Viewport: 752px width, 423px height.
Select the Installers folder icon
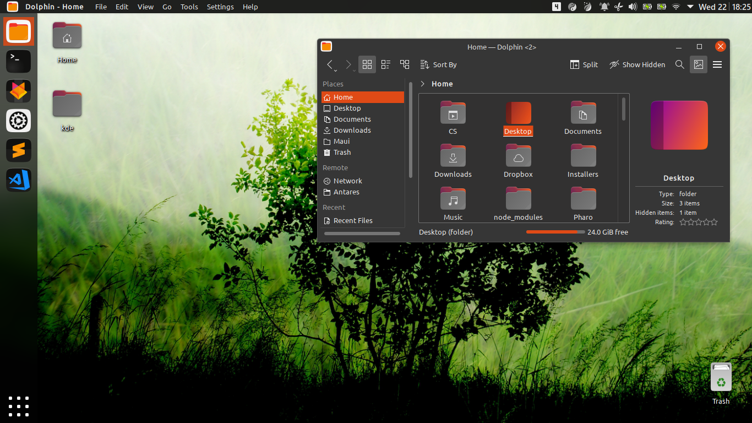583,156
